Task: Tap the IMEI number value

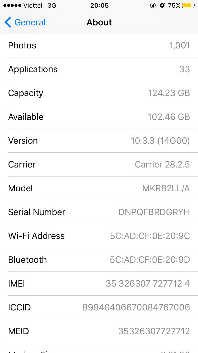Action: tap(148, 284)
